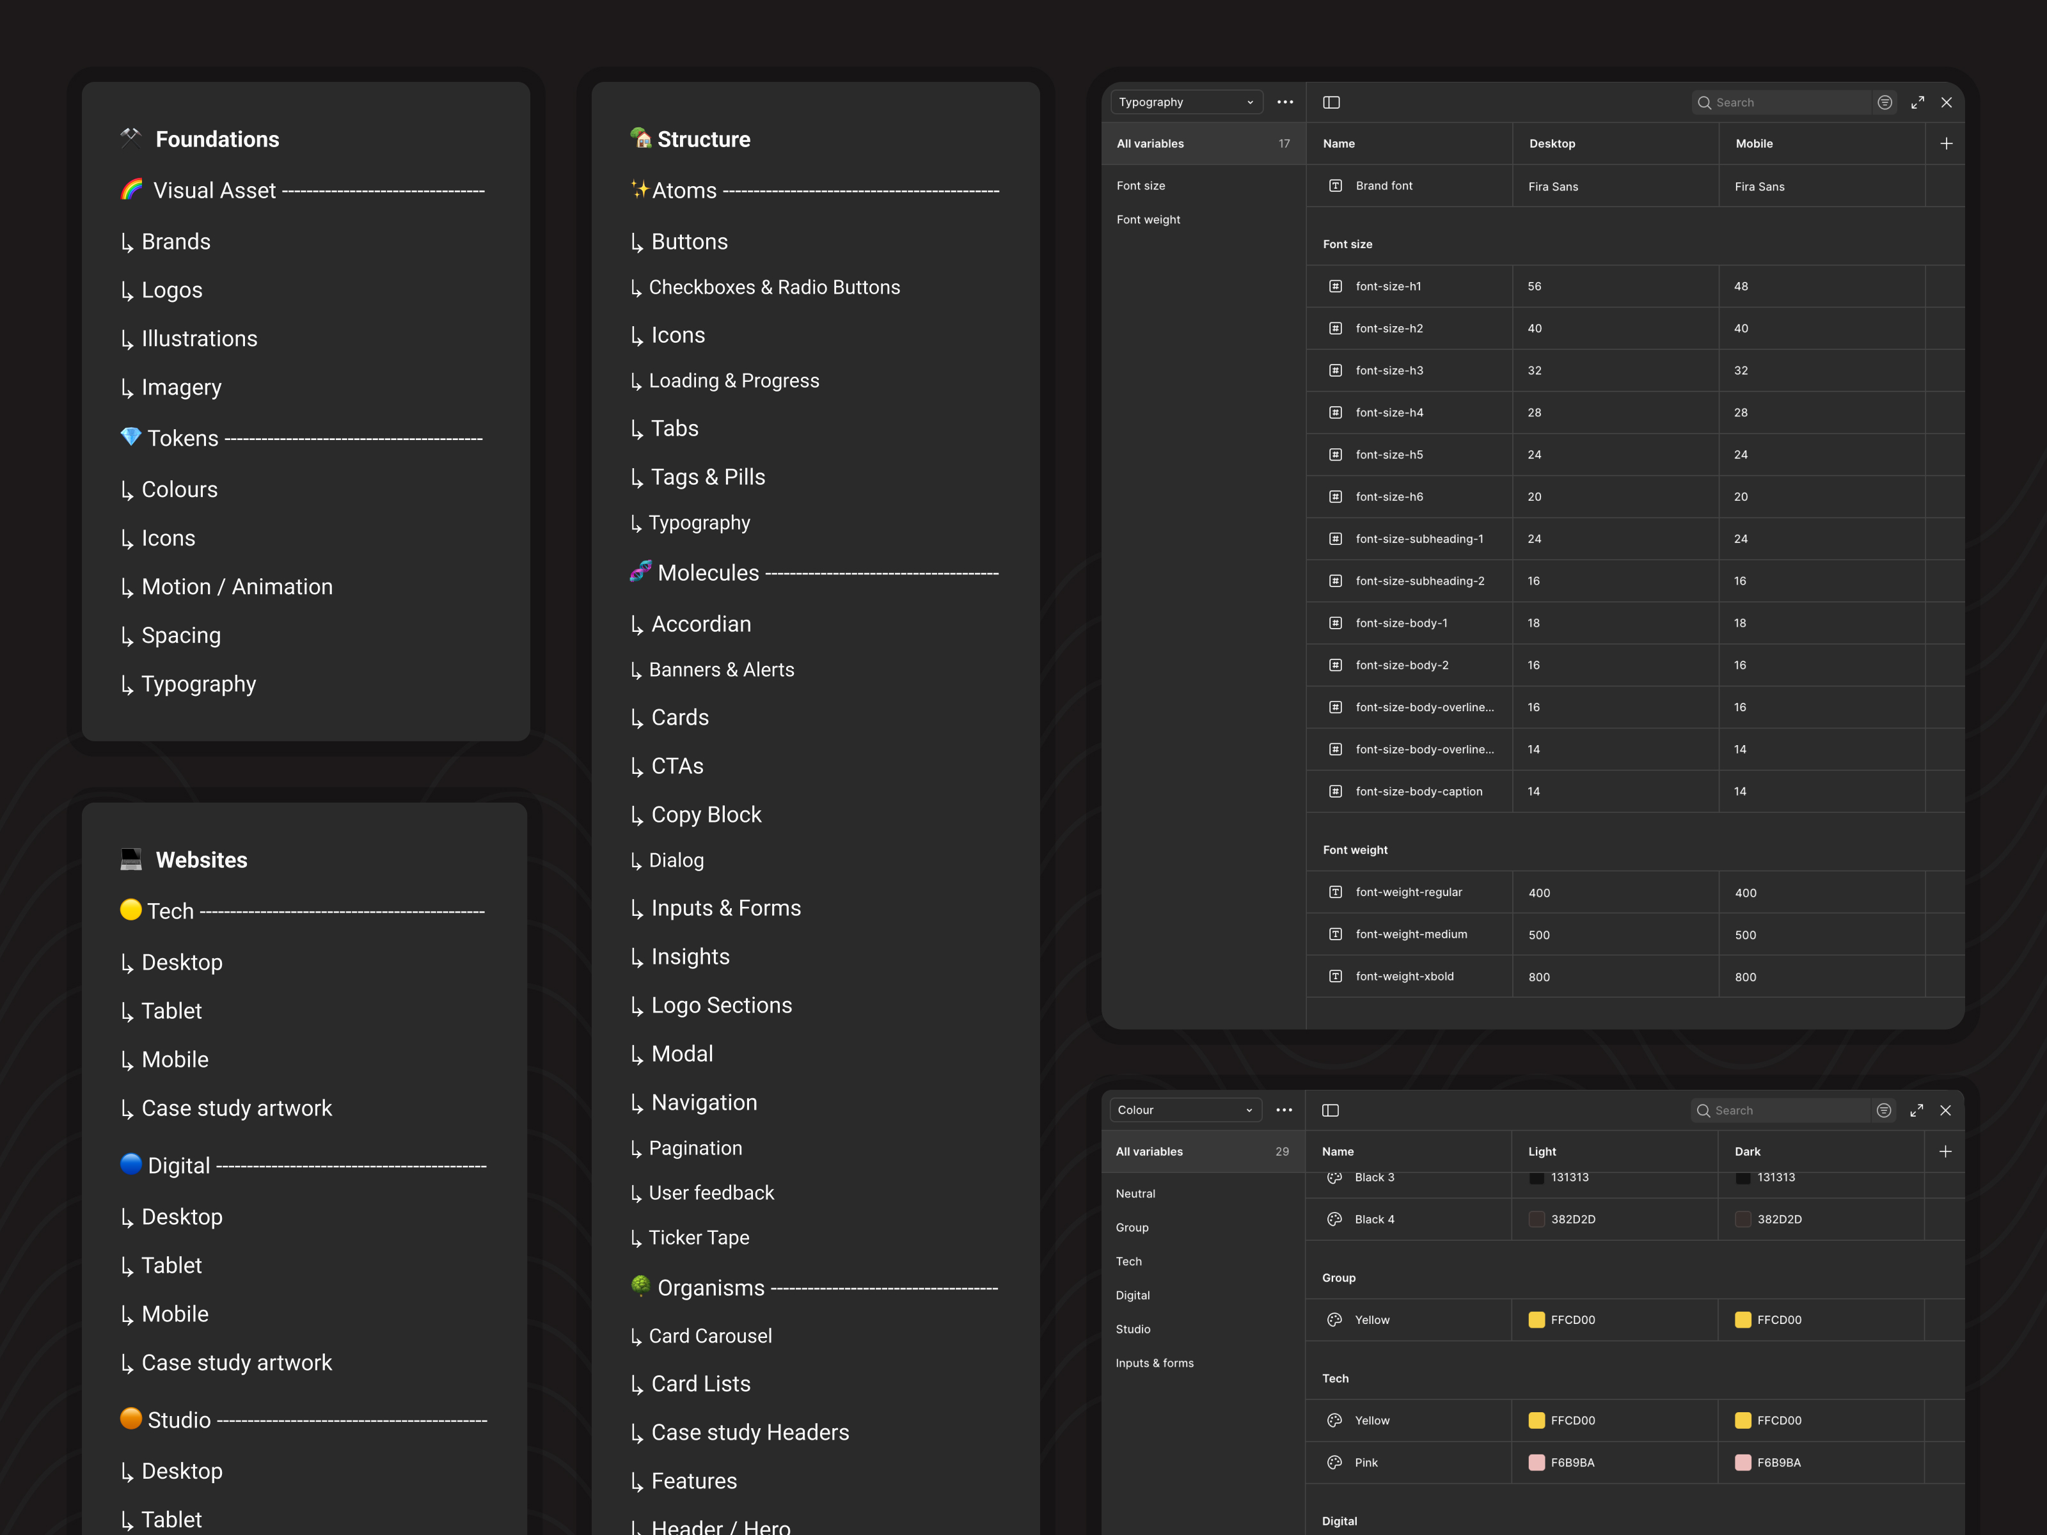Click the Pink F6B9BA Light colour swatch

pos(1536,1463)
